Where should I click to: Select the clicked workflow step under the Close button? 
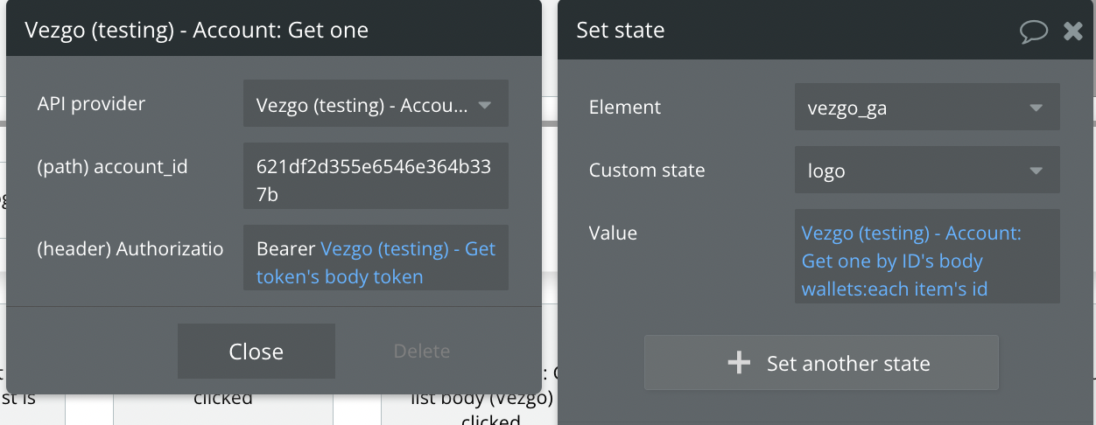[223, 400]
